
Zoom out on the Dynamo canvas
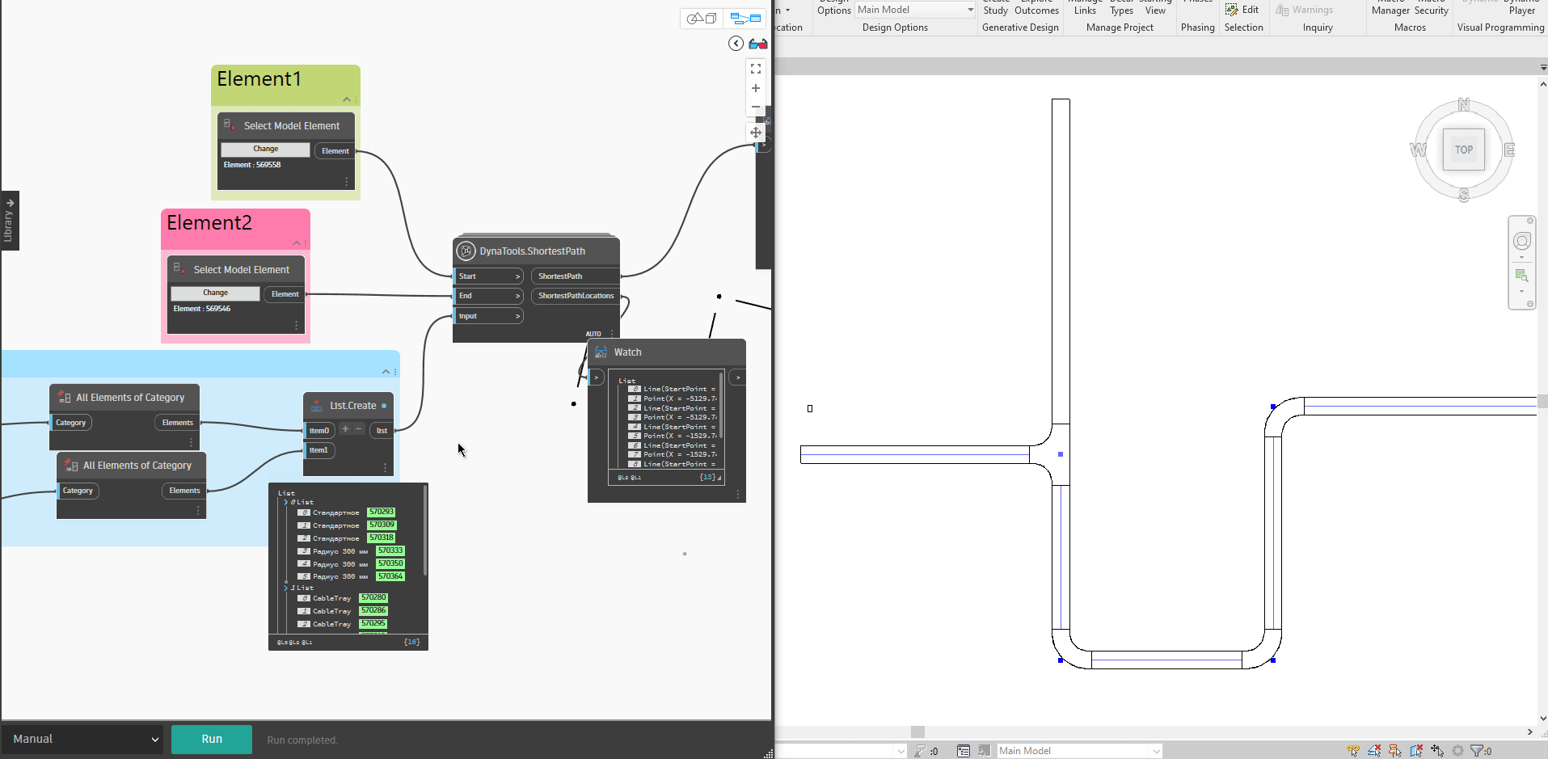(756, 107)
